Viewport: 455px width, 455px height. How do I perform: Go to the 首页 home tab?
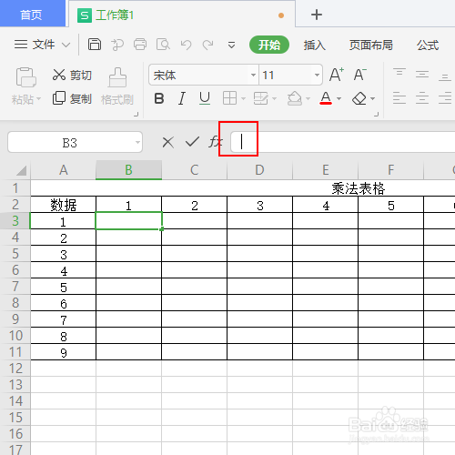[x=32, y=15]
